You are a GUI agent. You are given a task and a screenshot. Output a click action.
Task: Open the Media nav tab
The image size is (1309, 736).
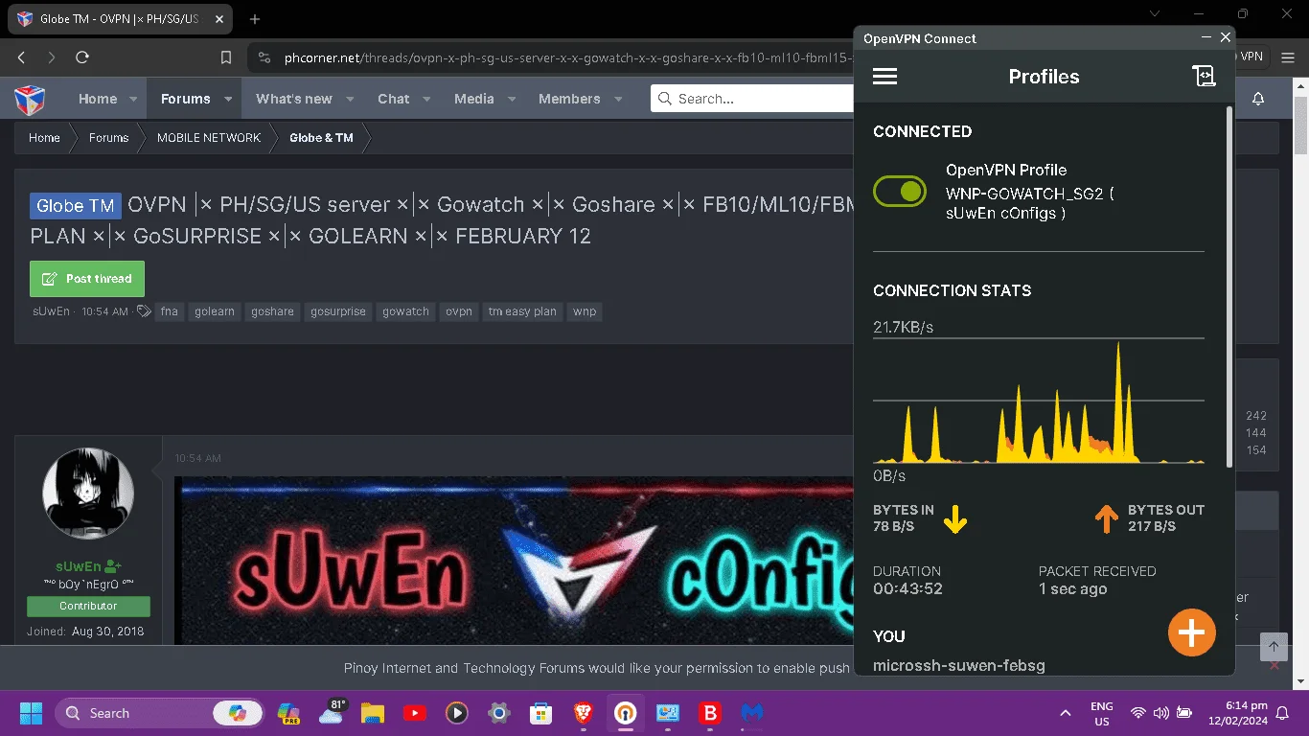(474, 99)
